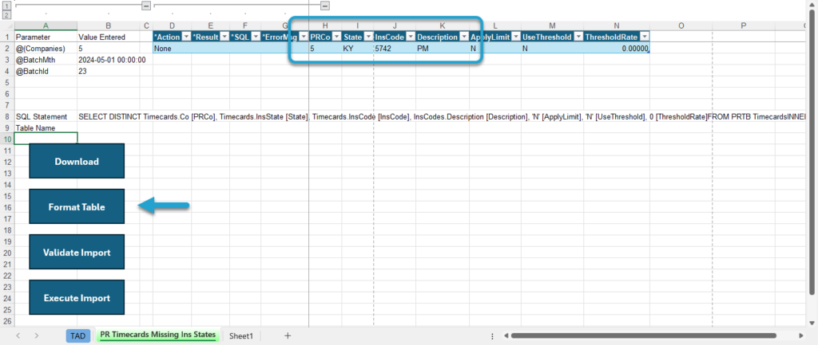Open the *SQL column filter dropdown
Screen dimensions: 818x345
(256, 37)
